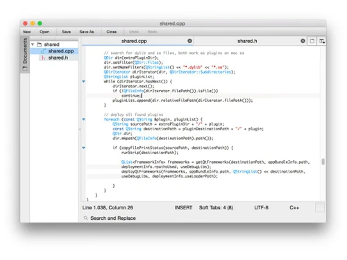The image size is (347, 260).
Task: Click the "pluginList.append(" line in the code
Action: [x=183, y=101]
